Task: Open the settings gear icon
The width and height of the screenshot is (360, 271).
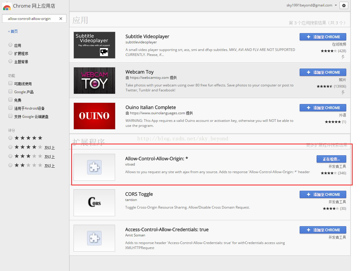Action: (344, 5)
